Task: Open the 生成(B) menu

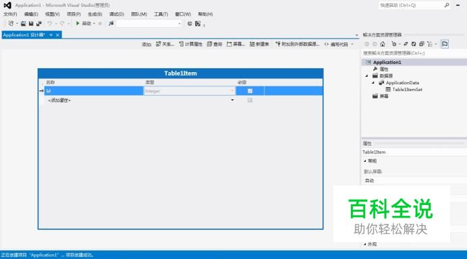Action: point(95,14)
